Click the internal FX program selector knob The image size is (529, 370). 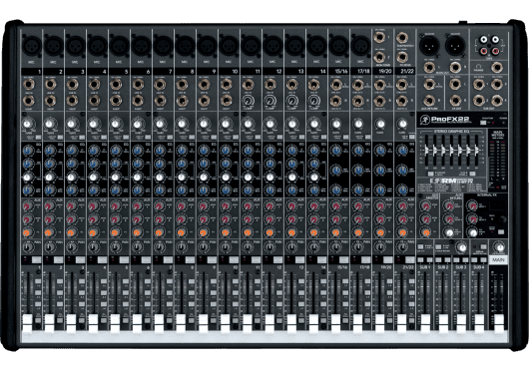(x=502, y=219)
